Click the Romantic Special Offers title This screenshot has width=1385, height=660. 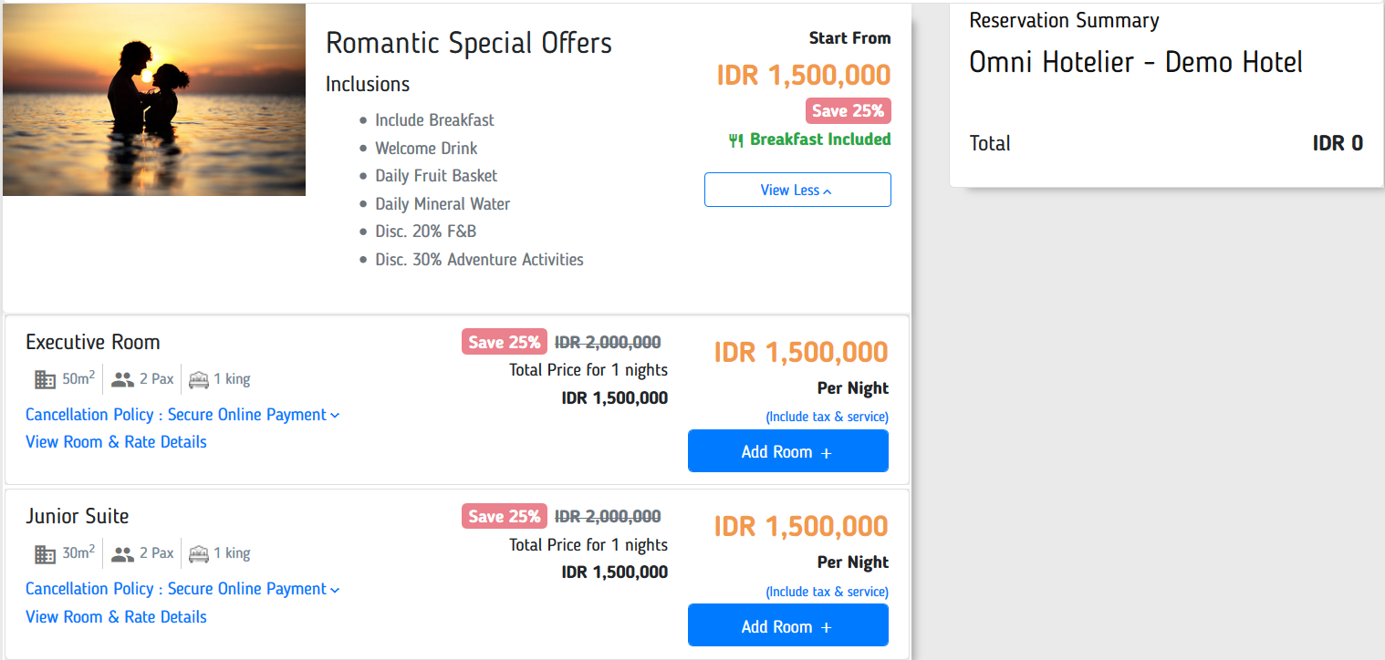[468, 43]
